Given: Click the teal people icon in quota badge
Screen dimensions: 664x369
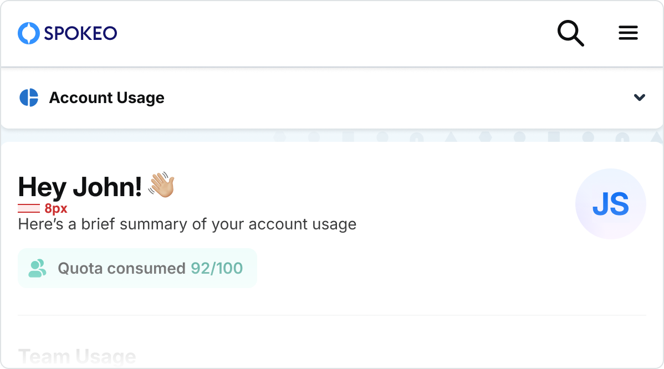Looking at the screenshot, I should coord(37,268).
